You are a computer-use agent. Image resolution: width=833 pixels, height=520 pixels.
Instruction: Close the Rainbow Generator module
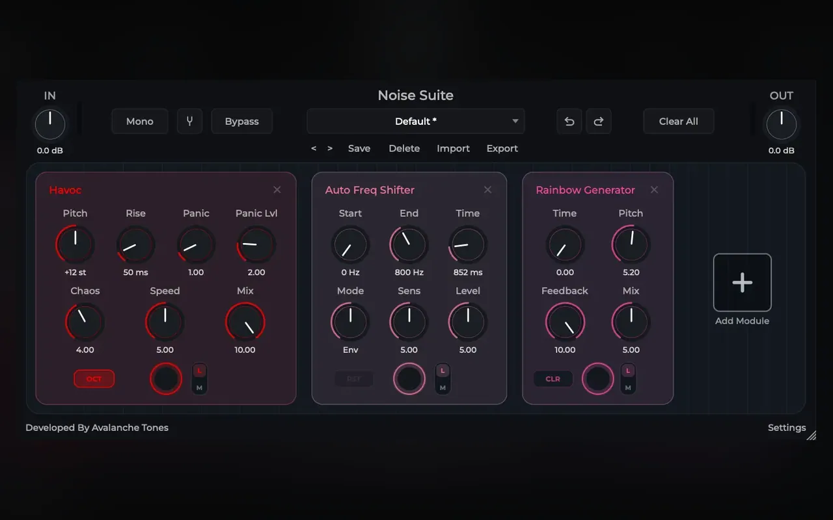click(654, 190)
